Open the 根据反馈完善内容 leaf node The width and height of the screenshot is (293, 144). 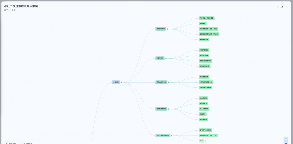point(205,61)
